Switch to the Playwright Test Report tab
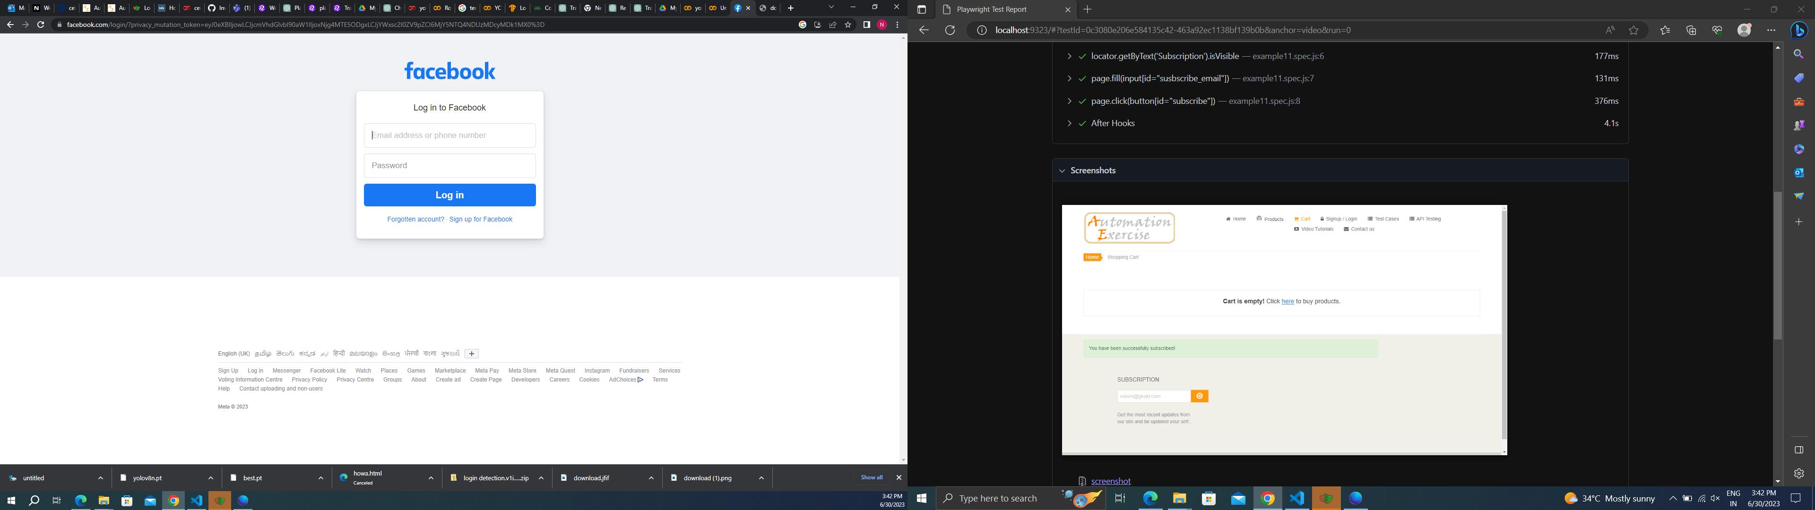Screen dimensions: 1815x510 1007,10
